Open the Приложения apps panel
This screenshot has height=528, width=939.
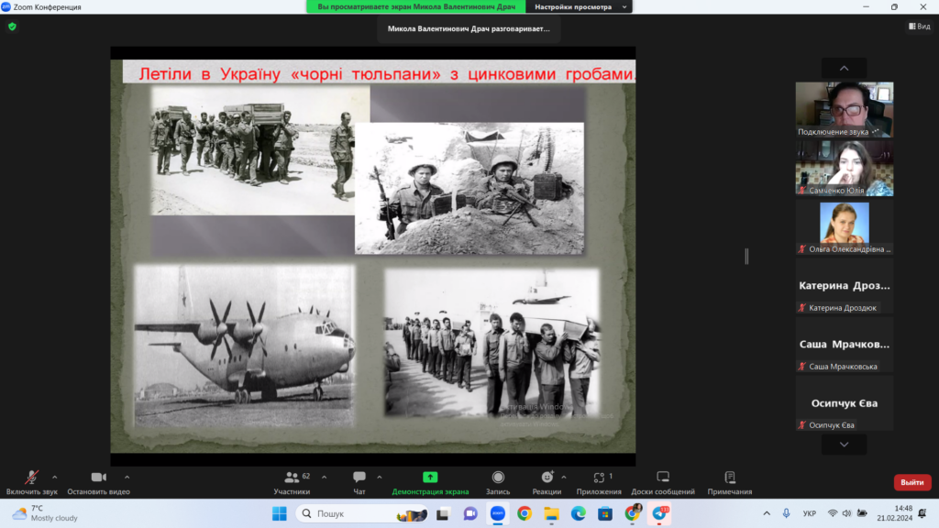click(x=598, y=478)
